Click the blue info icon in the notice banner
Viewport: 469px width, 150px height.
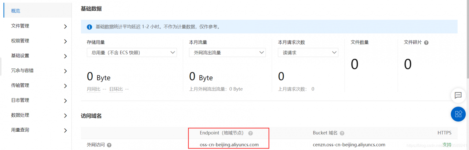[89, 27]
